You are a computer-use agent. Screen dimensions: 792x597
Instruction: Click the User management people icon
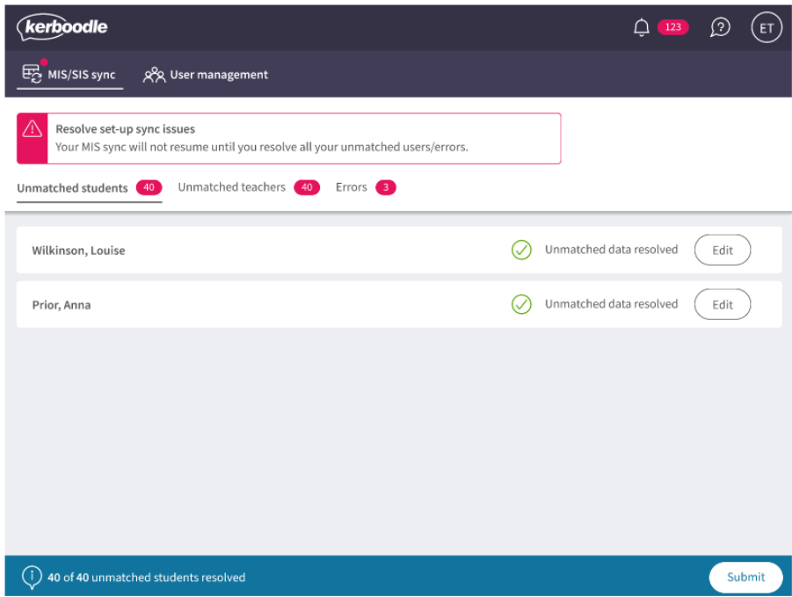pyautogui.click(x=154, y=75)
